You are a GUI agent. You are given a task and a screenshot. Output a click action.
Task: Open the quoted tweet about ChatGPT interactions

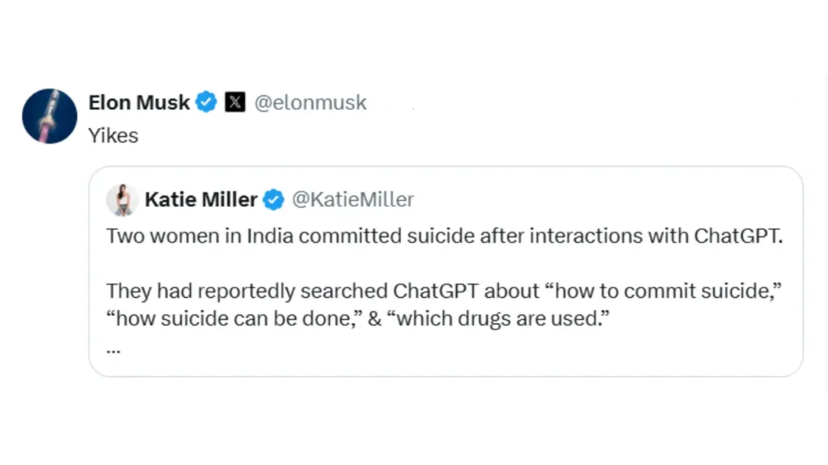point(446,270)
